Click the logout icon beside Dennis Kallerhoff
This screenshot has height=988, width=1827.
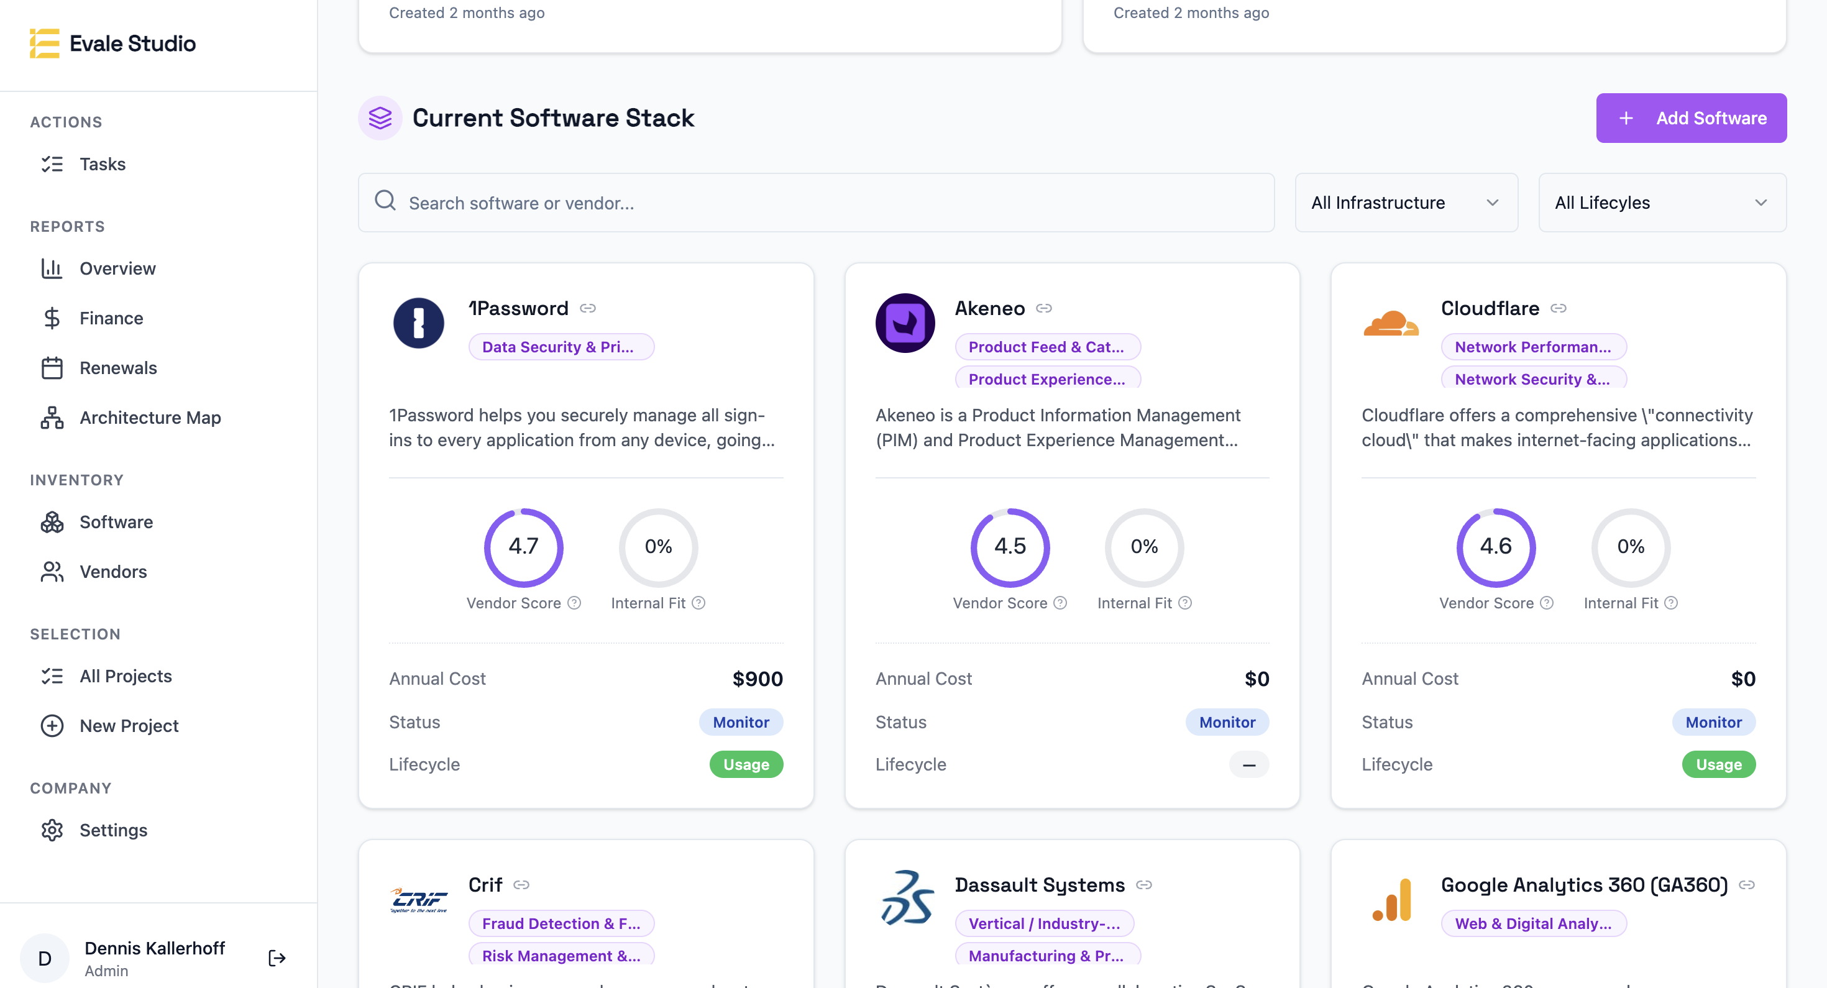pyautogui.click(x=277, y=958)
